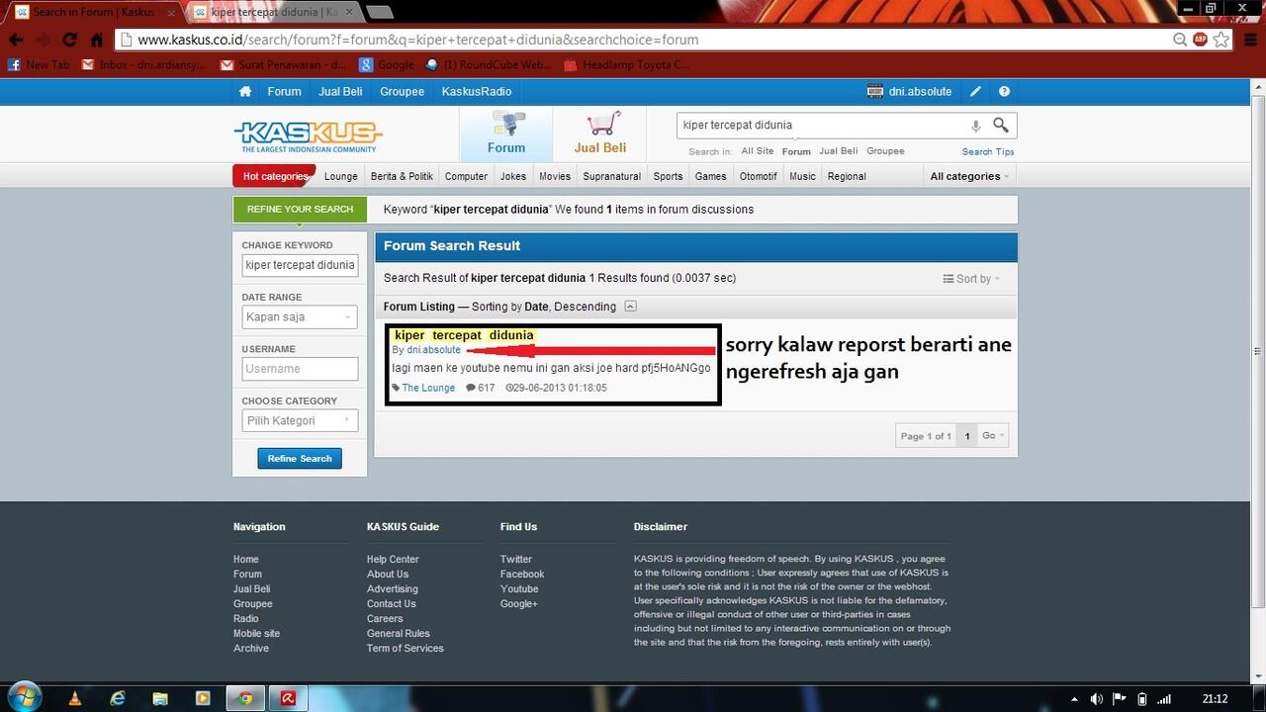
Task: Click the Username input field
Action: pyautogui.click(x=300, y=369)
